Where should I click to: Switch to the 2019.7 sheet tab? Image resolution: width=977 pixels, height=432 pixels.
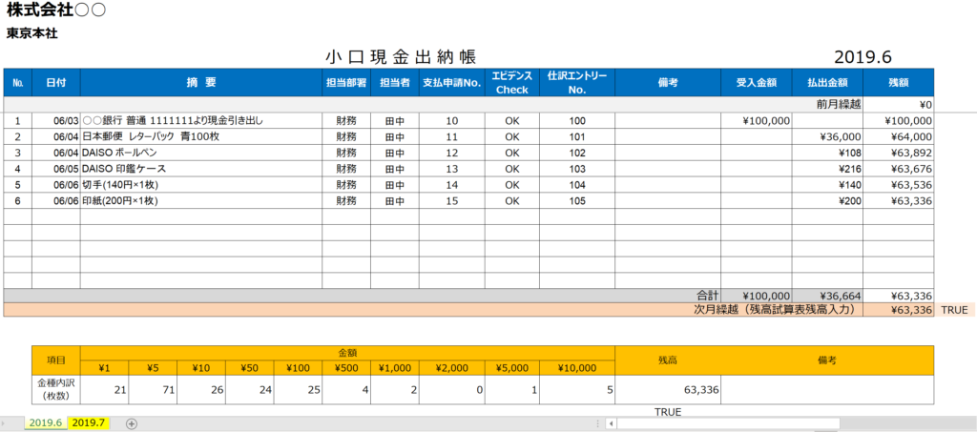point(90,423)
